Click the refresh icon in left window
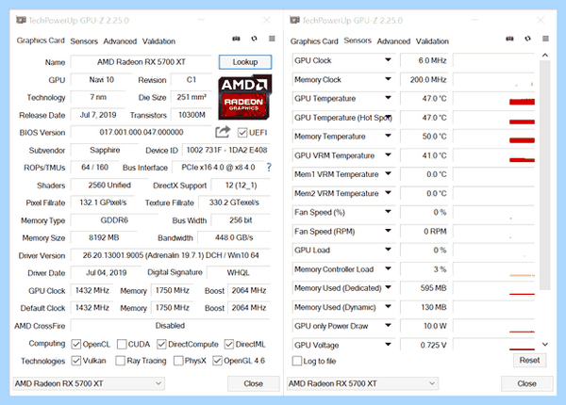 pyautogui.click(x=254, y=39)
